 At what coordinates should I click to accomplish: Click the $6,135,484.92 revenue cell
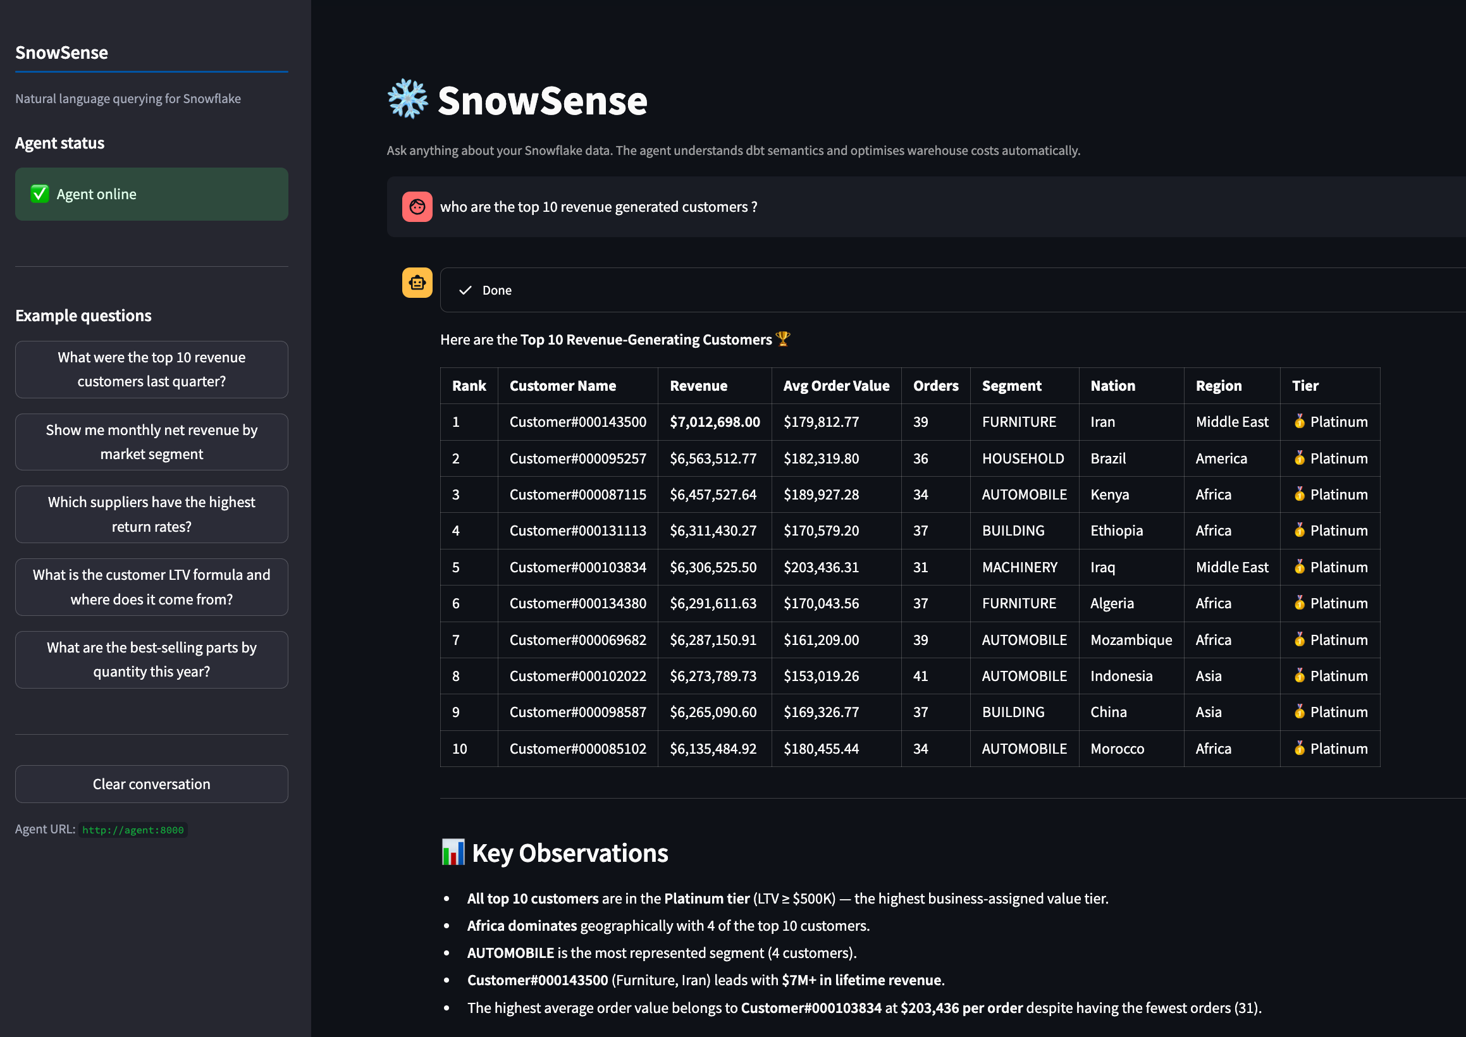(715, 749)
